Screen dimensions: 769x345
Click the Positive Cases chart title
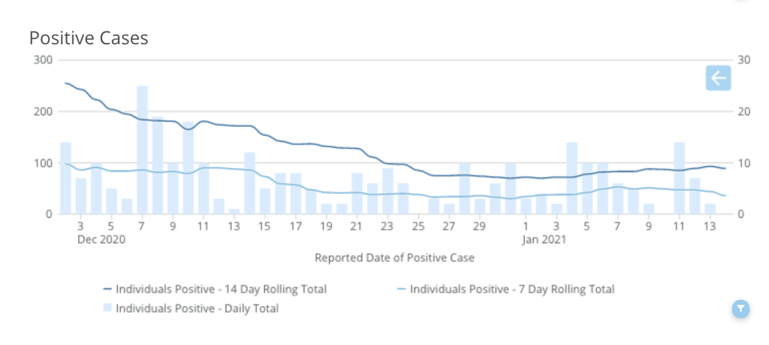click(x=89, y=38)
